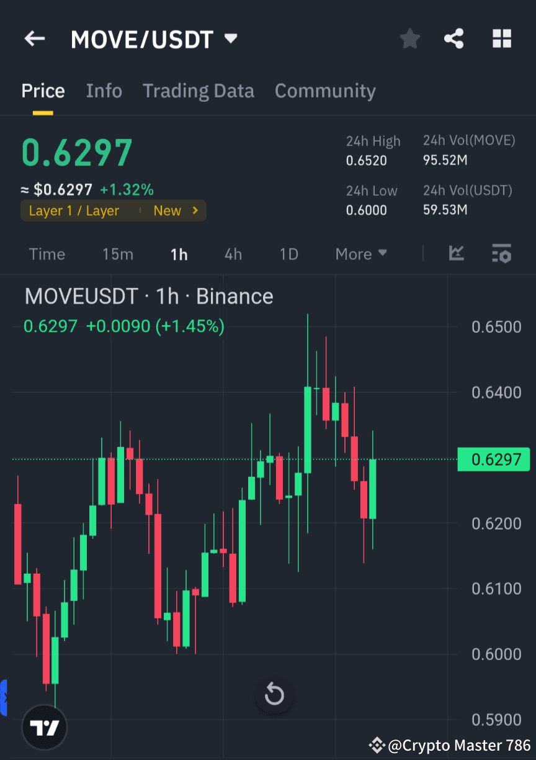Viewport: 536px width, 760px height.
Task: Select the line chart style icon
Action: coord(457,253)
